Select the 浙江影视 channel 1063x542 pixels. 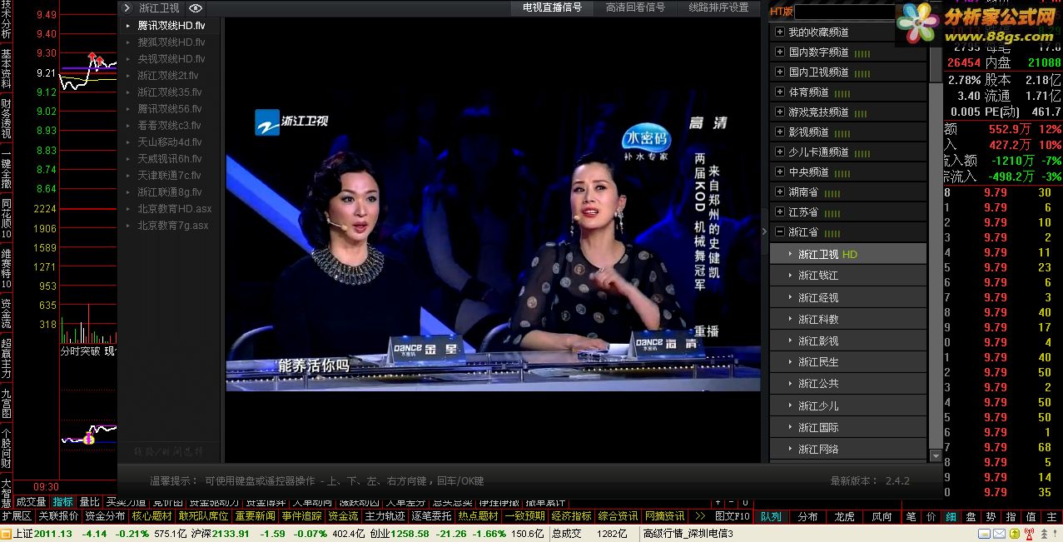point(847,341)
